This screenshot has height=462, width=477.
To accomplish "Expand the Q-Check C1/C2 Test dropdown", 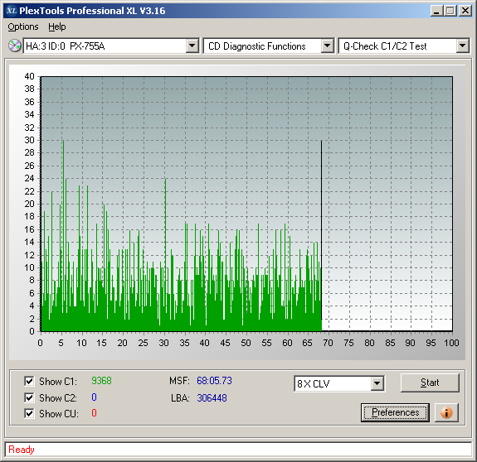I will tap(462, 46).
